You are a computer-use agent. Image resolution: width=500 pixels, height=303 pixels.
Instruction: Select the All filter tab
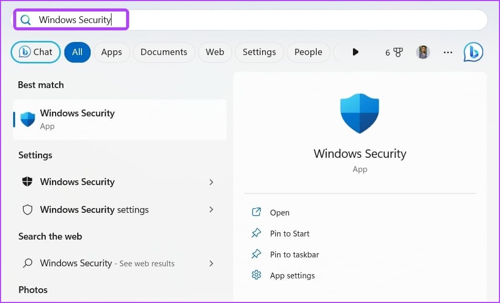[77, 52]
